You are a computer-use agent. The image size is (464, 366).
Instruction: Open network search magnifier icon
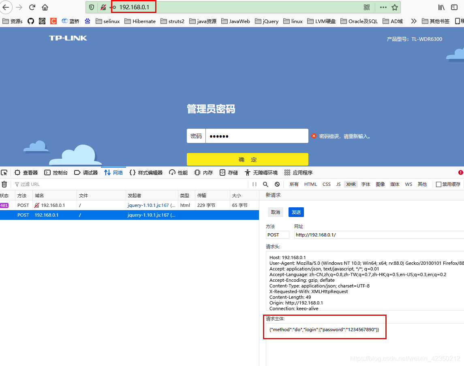[266, 184]
